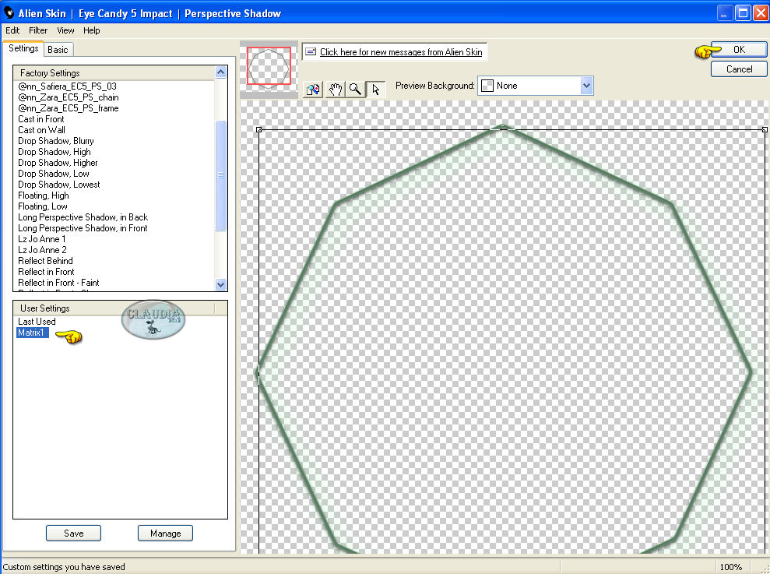This screenshot has width=770, height=574.
Task: Select the Reflect Behind preset
Action: (x=45, y=261)
